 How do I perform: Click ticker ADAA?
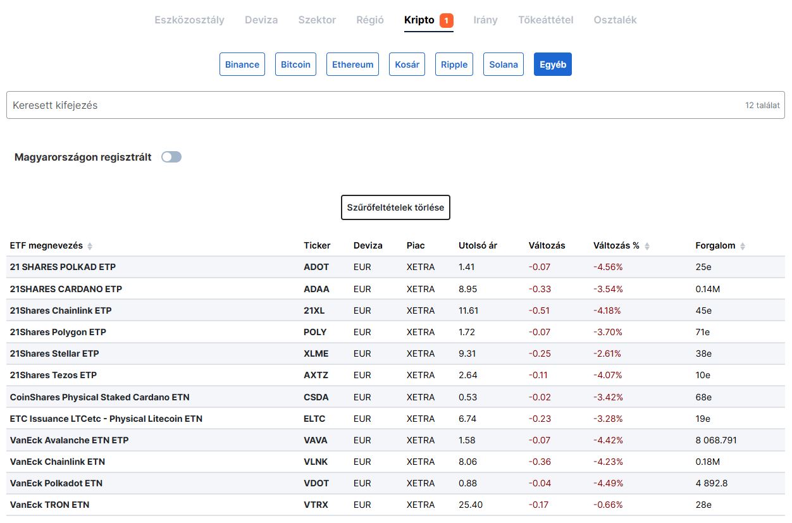(x=316, y=289)
